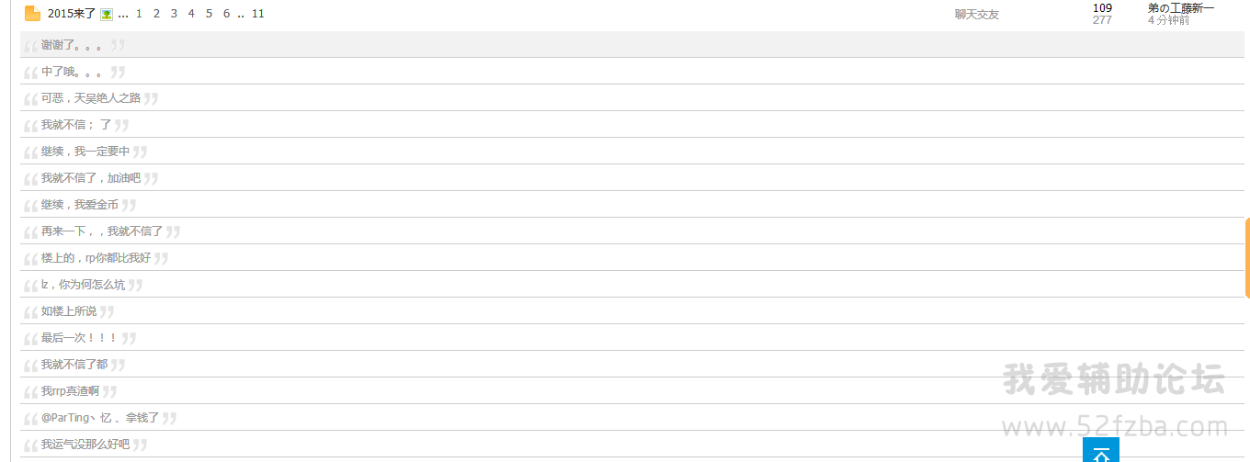The image size is (1250, 462).
Task: Click the blue back-to-top arrow button
Action: [1101, 450]
